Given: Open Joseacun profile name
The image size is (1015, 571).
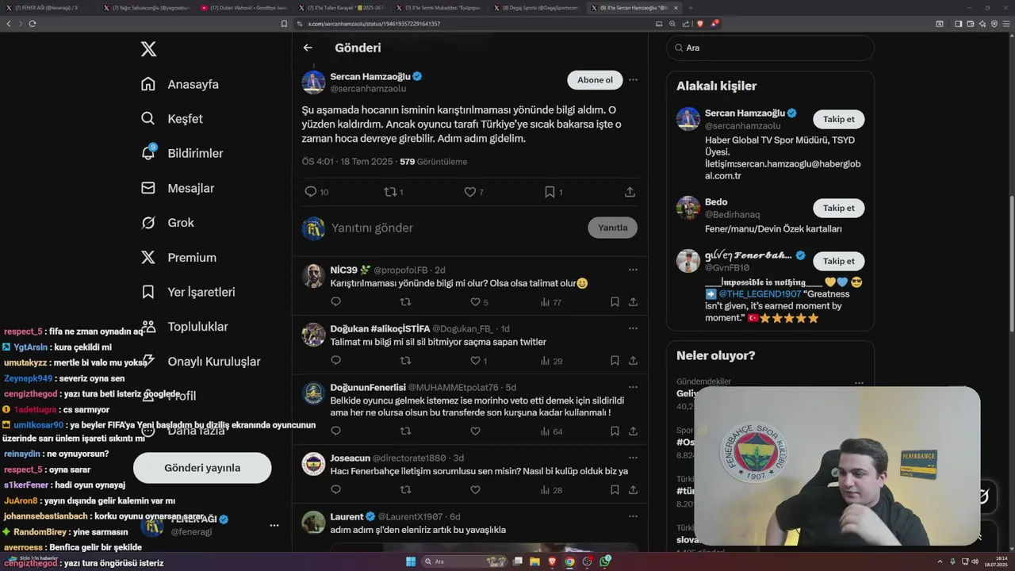Looking at the screenshot, I should click(350, 458).
